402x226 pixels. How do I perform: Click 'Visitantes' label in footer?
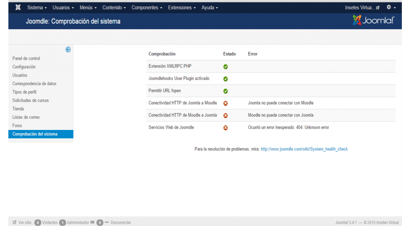click(x=50, y=222)
